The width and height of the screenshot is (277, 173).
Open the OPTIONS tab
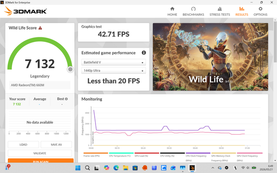(x=260, y=12)
